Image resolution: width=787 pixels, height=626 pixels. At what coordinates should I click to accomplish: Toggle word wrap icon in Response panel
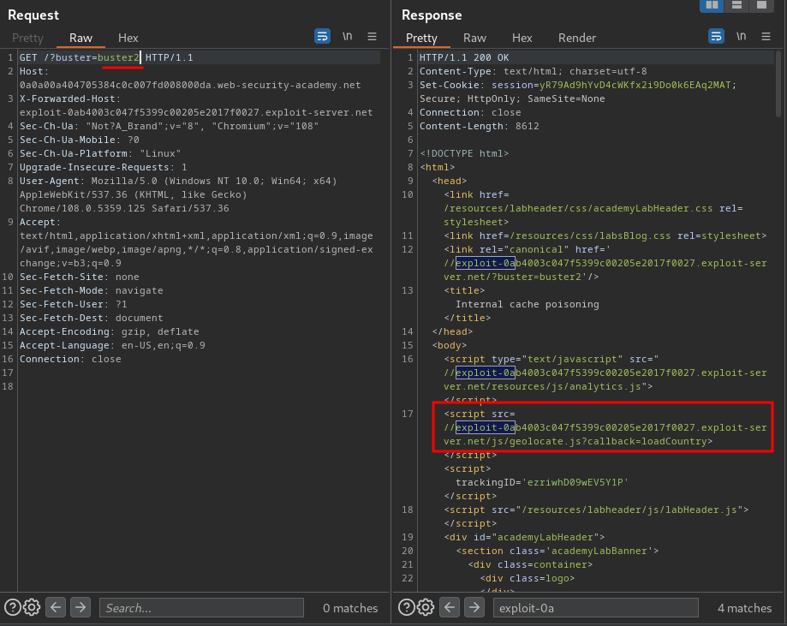(x=716, y=37)
